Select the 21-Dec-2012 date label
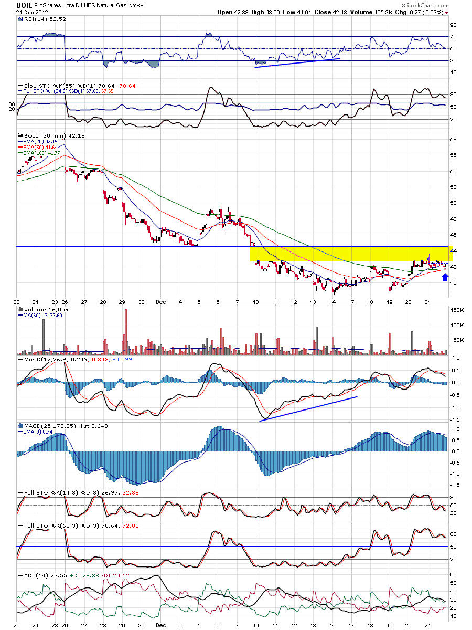 [31, 12]
